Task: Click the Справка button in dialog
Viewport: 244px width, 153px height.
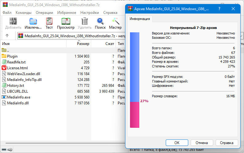Action: pyautogui.click(x=226, y=143)
